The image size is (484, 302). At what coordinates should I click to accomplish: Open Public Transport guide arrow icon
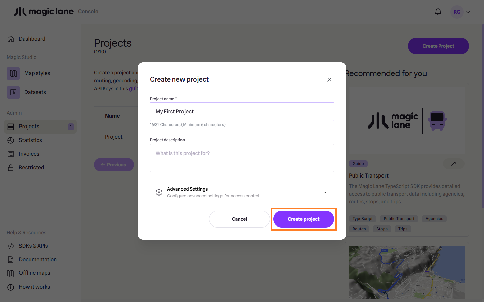coord(453,164)
